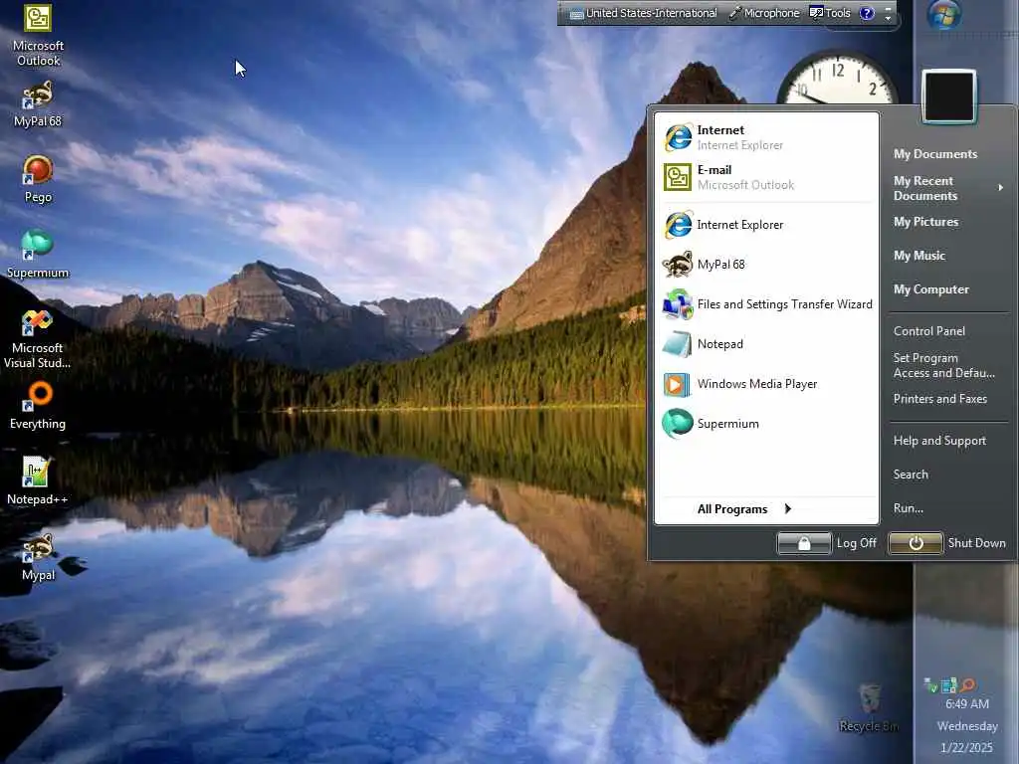The height and width of the screenshot is (764, 1019).
Task: Start MyPal 68 from Start menu
Action: pyautogui.click(x=767, y=265)
